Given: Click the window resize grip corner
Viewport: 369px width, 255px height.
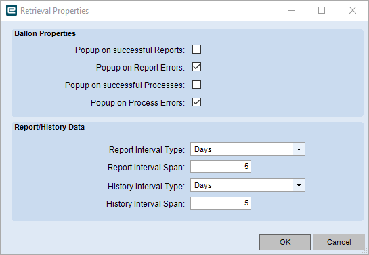Looking at the screenshot, I should pos(365,251).
